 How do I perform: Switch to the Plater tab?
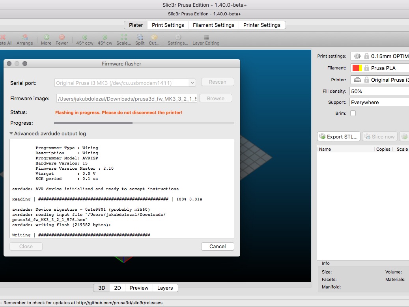click(136, 25)
